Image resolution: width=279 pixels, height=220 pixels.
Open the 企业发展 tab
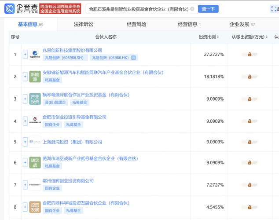click(242, 24)
